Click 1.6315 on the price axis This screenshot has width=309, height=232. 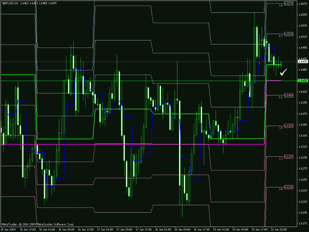click(x=303, y=146)
